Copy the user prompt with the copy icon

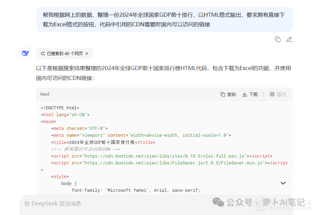278,39
